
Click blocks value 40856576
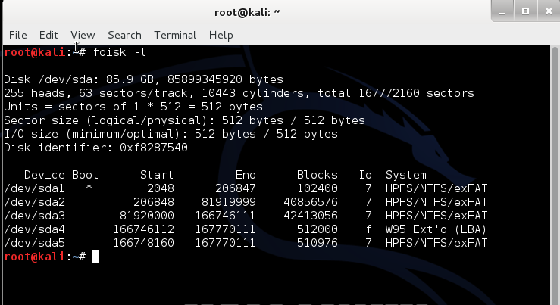pos(311,202)
